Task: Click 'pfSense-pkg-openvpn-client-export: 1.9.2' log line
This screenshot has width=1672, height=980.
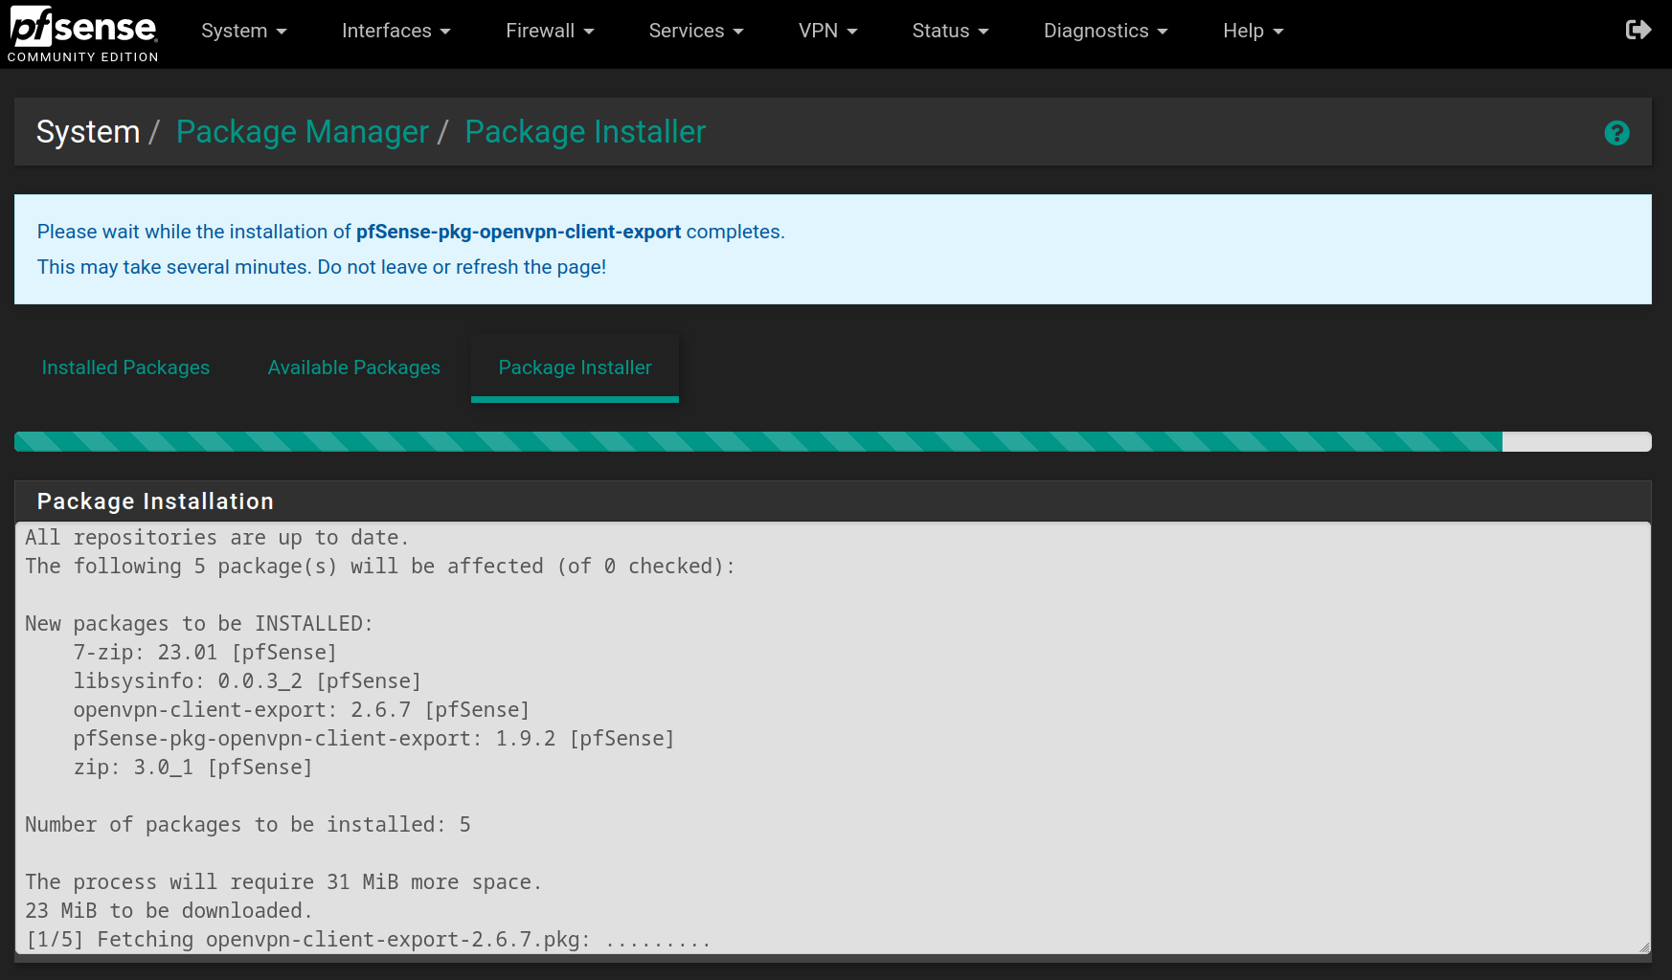Action: pos(373,739)
